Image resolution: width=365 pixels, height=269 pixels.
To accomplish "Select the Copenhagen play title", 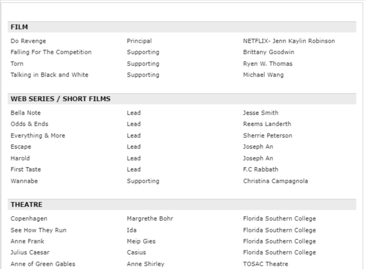I will pyautogui.click(x=29, y=219).
